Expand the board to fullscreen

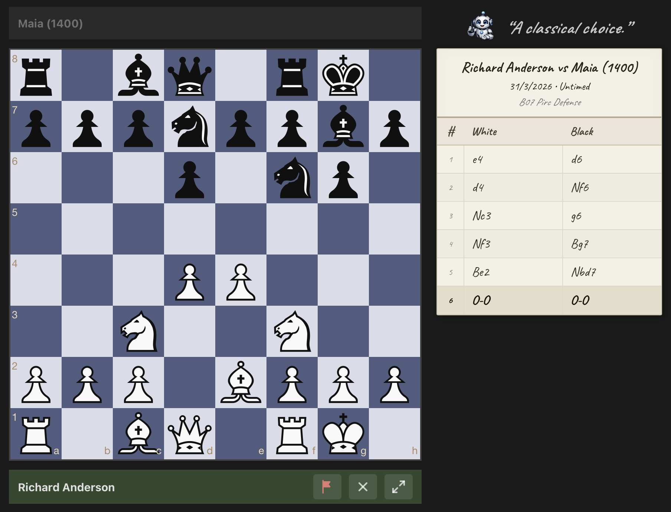click(x=398, y=487)
